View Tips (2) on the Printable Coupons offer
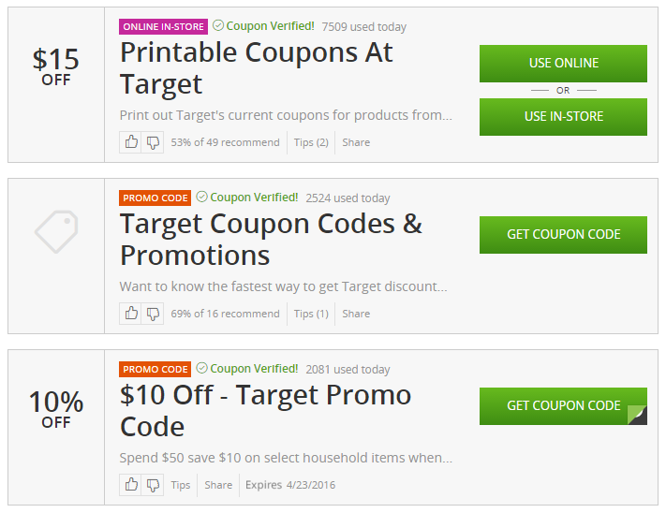This screenshot has width=666, height=513. pos(311,142)
